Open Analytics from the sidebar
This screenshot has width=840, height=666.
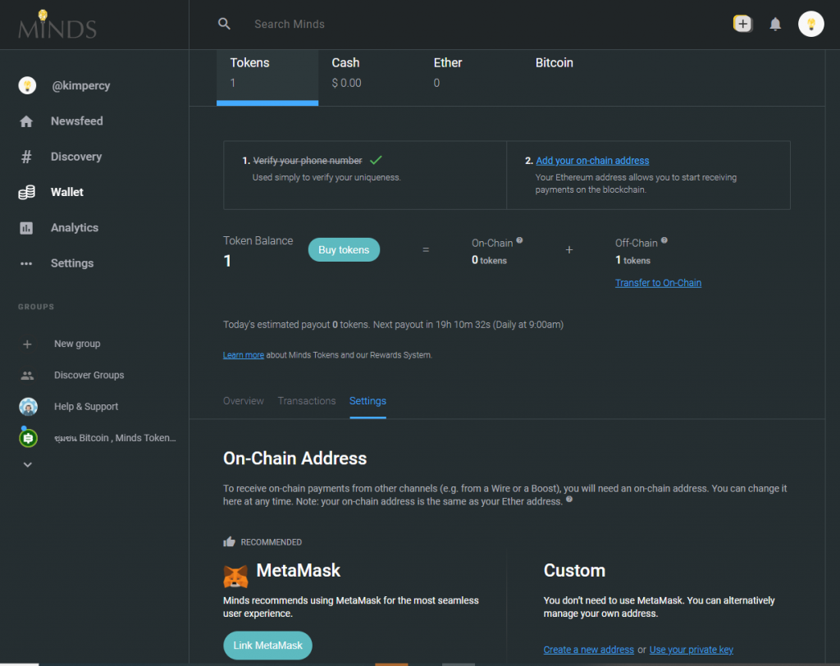coord(75,228)
